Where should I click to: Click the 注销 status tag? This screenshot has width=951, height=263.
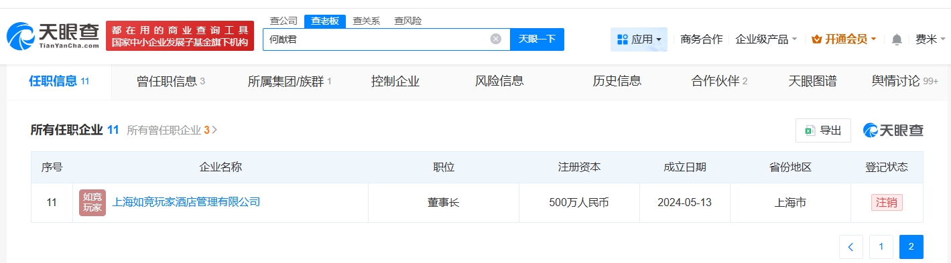click(887, 202)
